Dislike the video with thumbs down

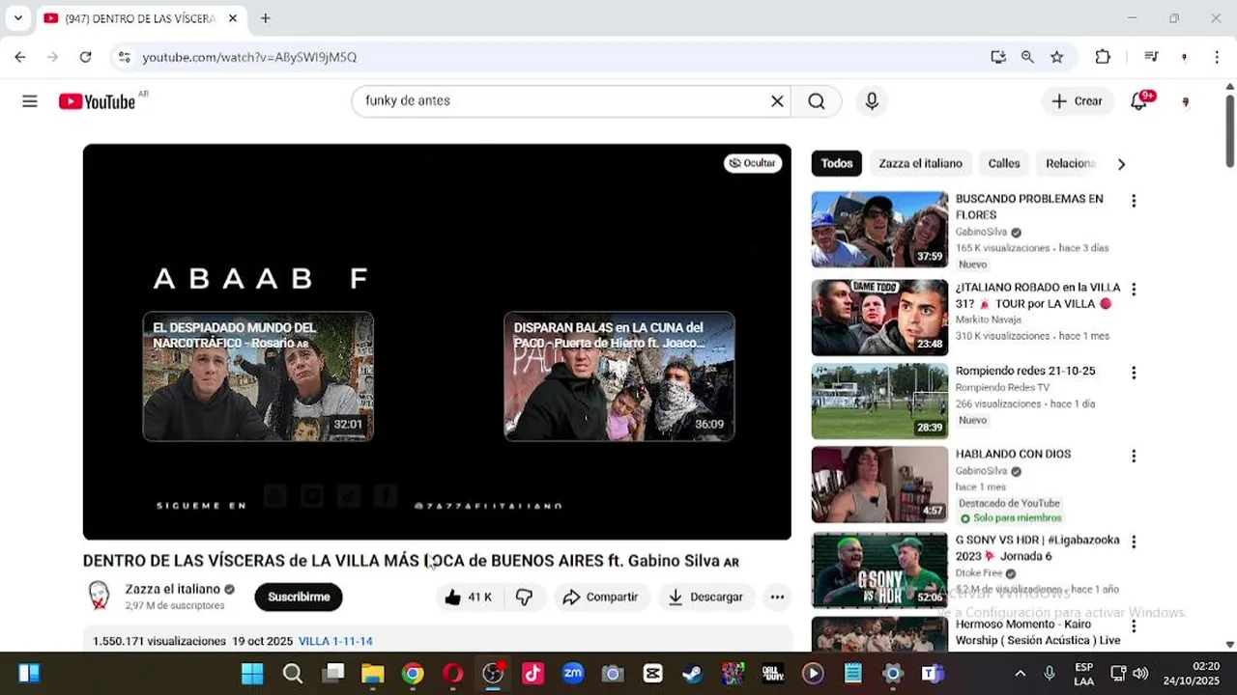(x=525, y=598)
